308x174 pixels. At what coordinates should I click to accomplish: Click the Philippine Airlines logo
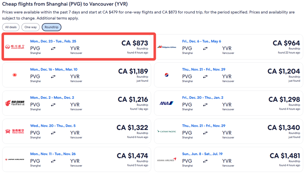click(x=167, y=47)
